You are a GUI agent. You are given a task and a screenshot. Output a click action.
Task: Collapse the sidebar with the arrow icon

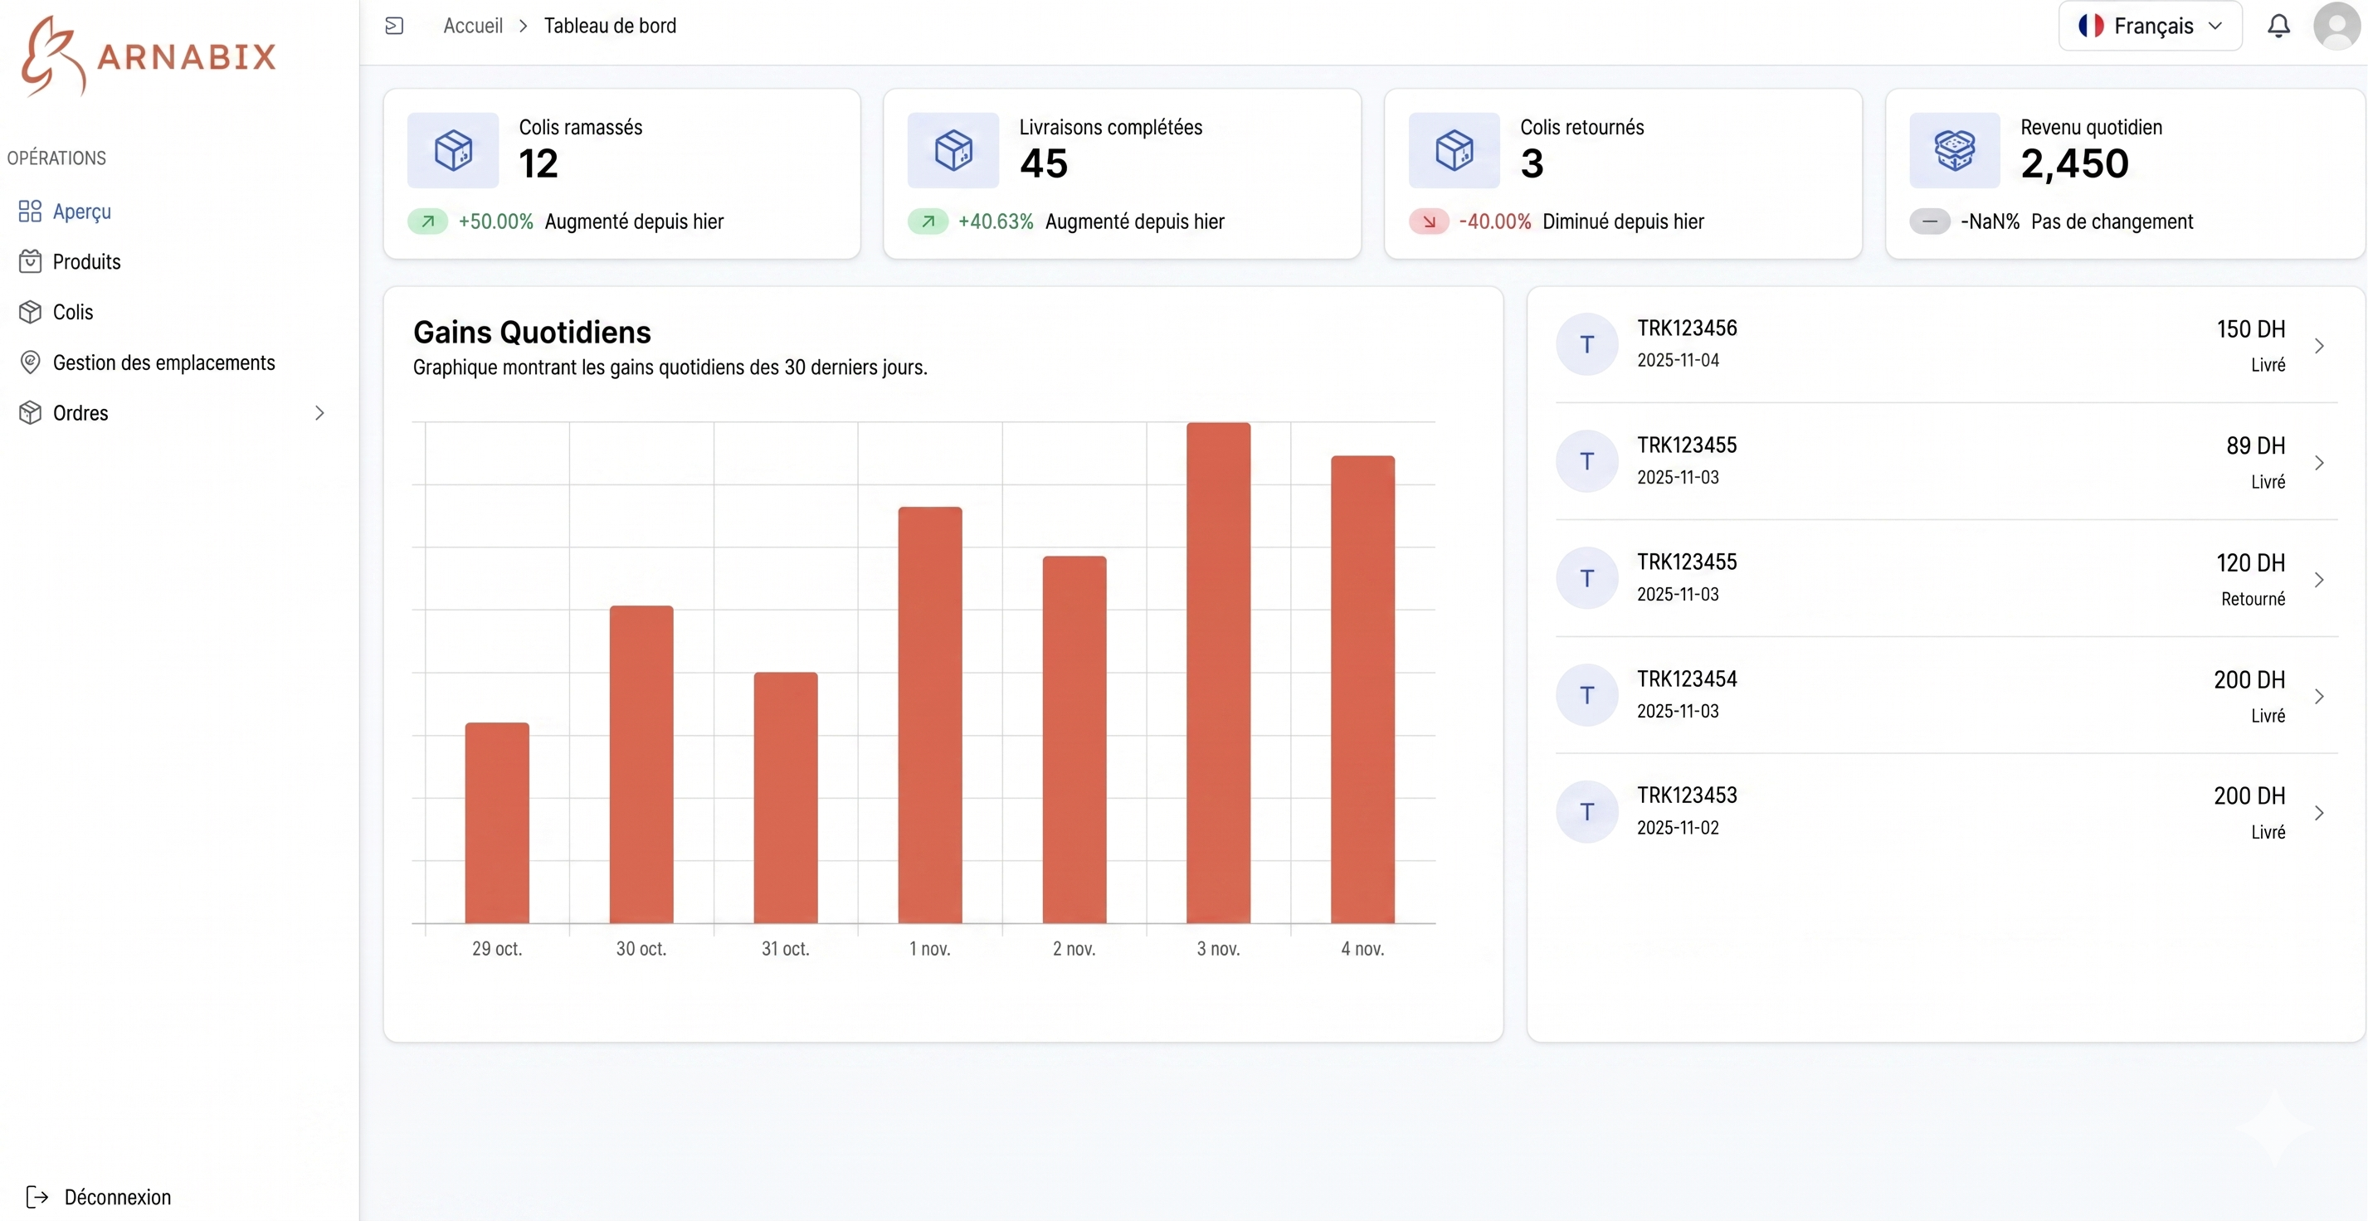[x=394, y=26]
